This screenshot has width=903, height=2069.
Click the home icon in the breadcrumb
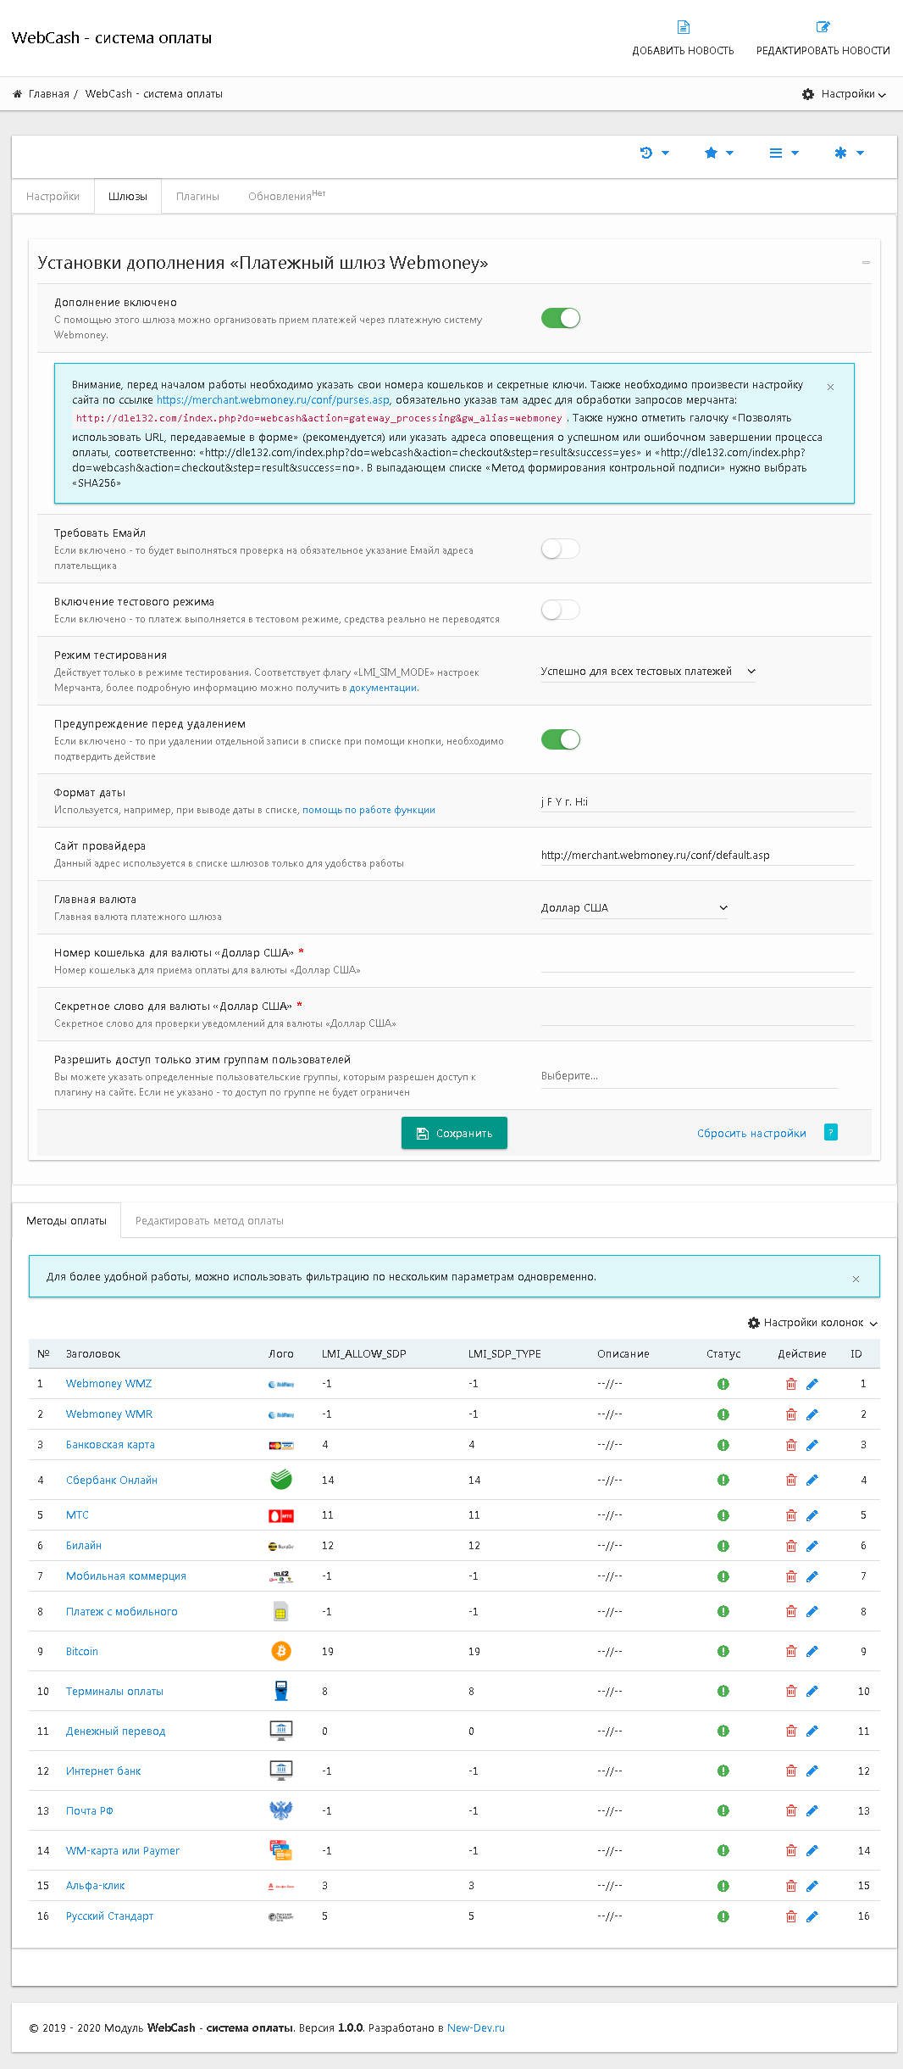(x=18, y=94)
